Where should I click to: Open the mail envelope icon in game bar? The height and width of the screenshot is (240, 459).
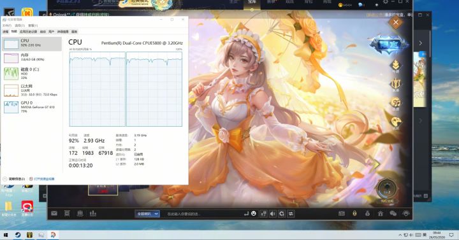click(54, 213)
